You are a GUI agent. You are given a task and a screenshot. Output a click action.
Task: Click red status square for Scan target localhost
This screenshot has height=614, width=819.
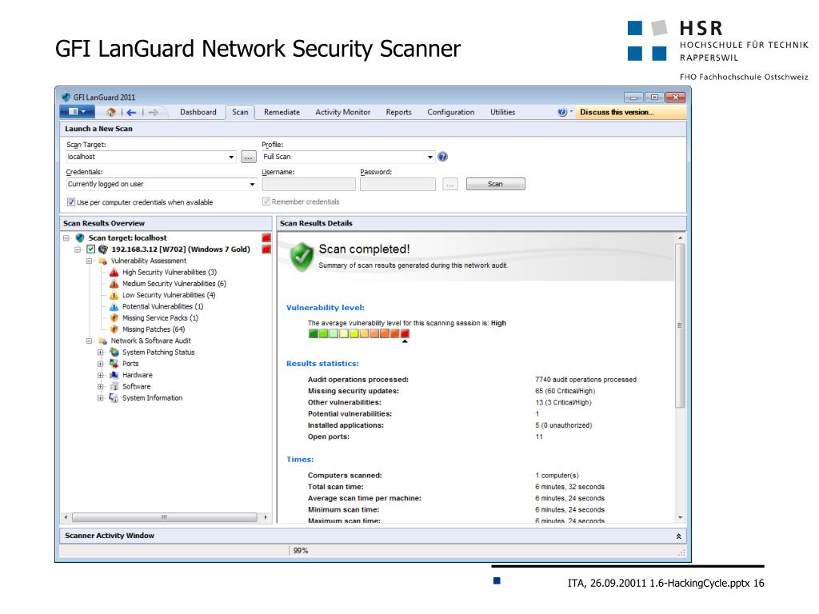[x=266, y=238]
